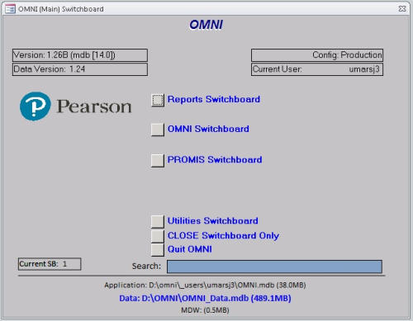The height and width of the screenshot is (321, 413).
Task: Click the Data Version 1.24 field
Action: point(80,69)
